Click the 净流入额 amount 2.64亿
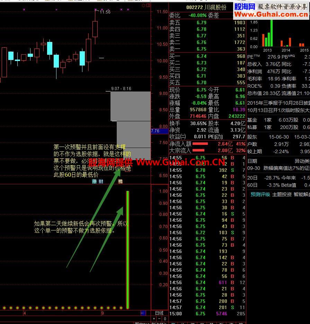The image size is (310, 324). point(225,144)
